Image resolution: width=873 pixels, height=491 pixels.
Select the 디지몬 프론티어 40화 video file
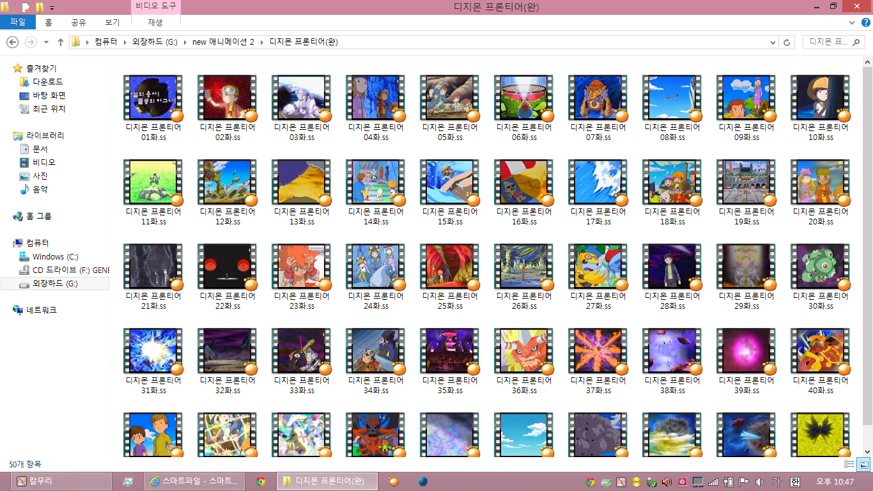821,361
